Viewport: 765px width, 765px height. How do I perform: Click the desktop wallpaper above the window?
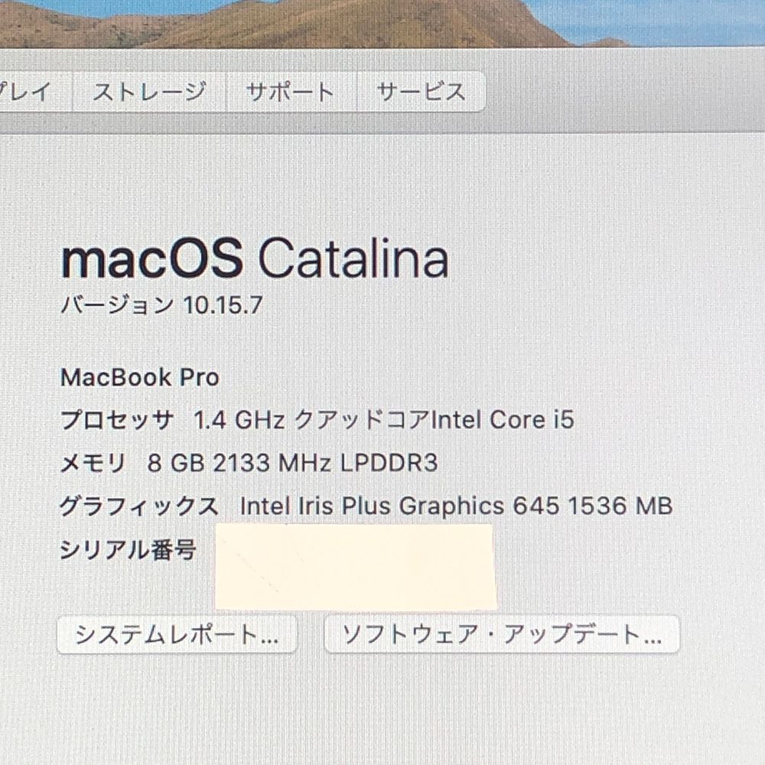pyautogui.click(x=382, y=22)
